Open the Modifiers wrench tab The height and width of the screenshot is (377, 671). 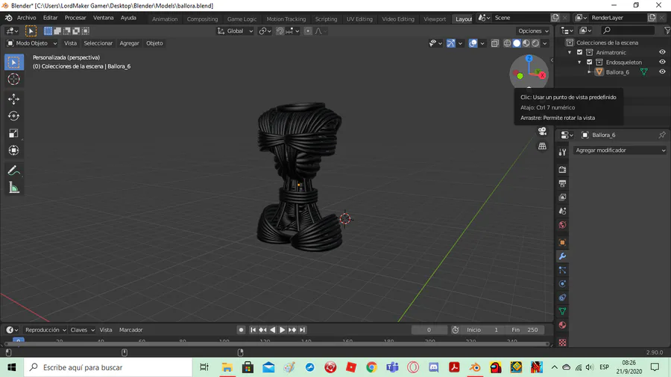(x=562, y=256)
